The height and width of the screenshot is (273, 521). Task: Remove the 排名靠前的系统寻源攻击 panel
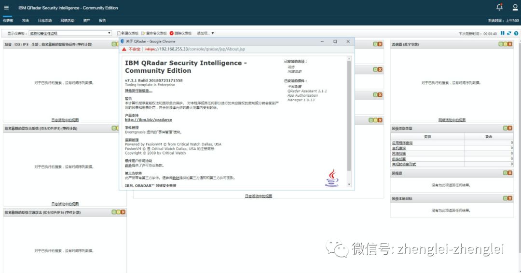(123, 212)
